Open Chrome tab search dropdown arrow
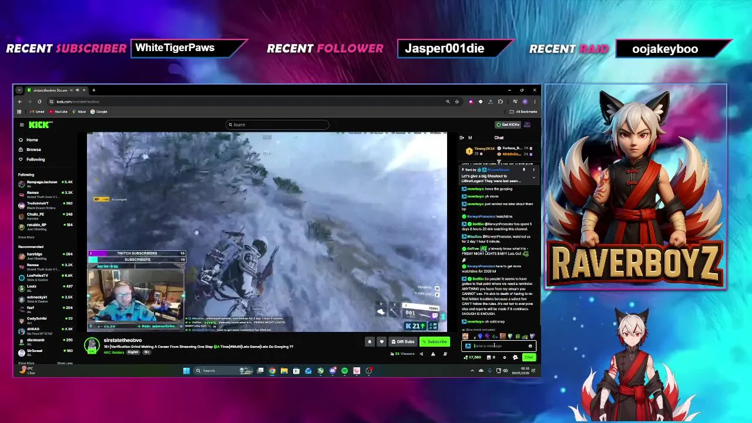The width and height of the screenshot is (752, 423). click(19, 90)
